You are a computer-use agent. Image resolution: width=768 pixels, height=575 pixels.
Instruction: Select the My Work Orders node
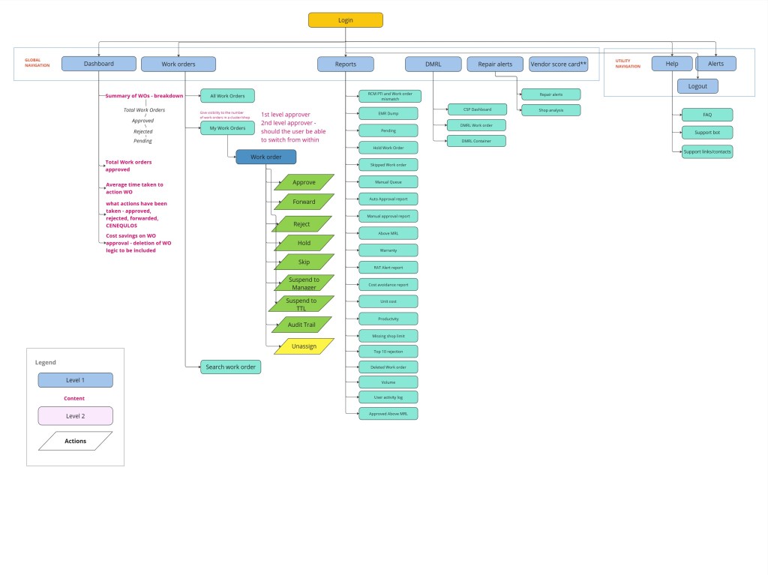227,128
